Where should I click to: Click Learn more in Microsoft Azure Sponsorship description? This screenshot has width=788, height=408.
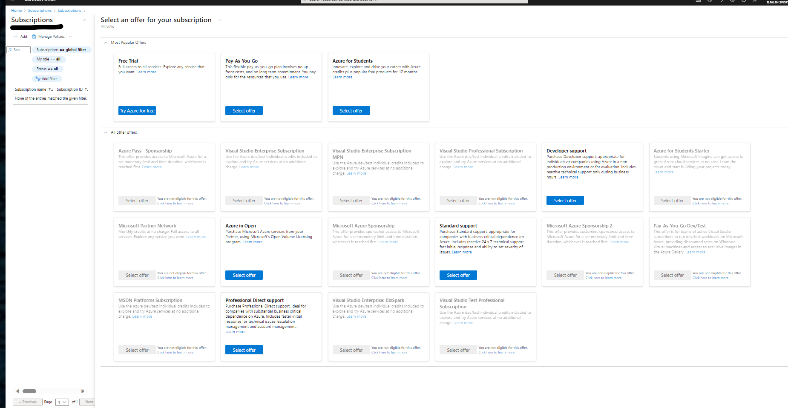[388, 242]
